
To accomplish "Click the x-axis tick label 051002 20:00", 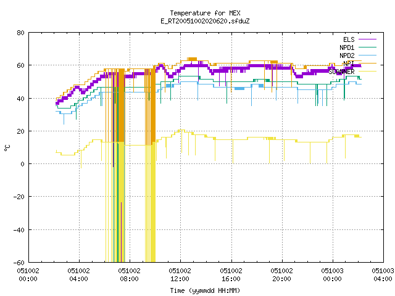I will [281, 274].
